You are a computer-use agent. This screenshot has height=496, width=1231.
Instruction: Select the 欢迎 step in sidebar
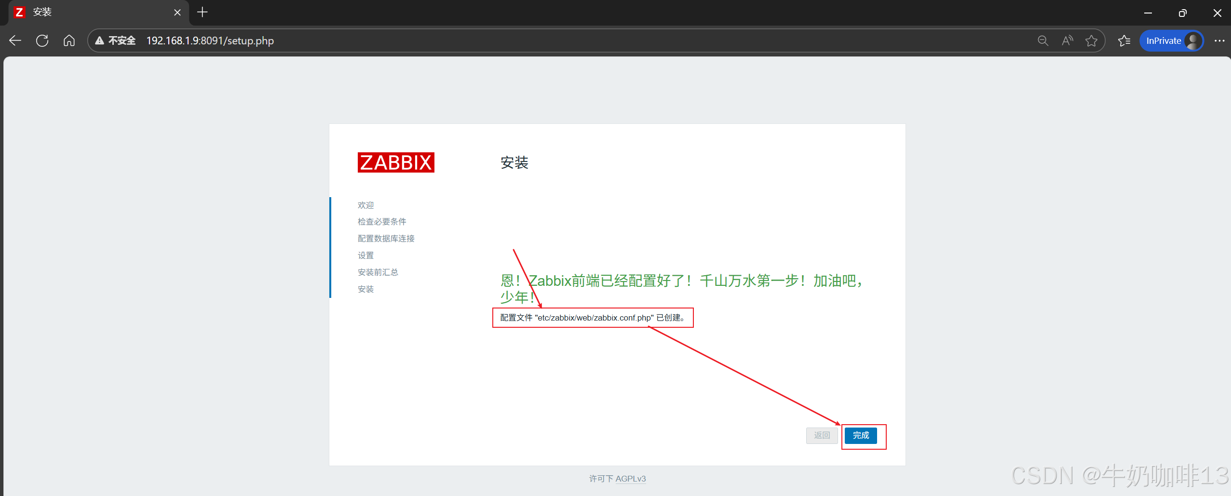[x=365, y=205]
